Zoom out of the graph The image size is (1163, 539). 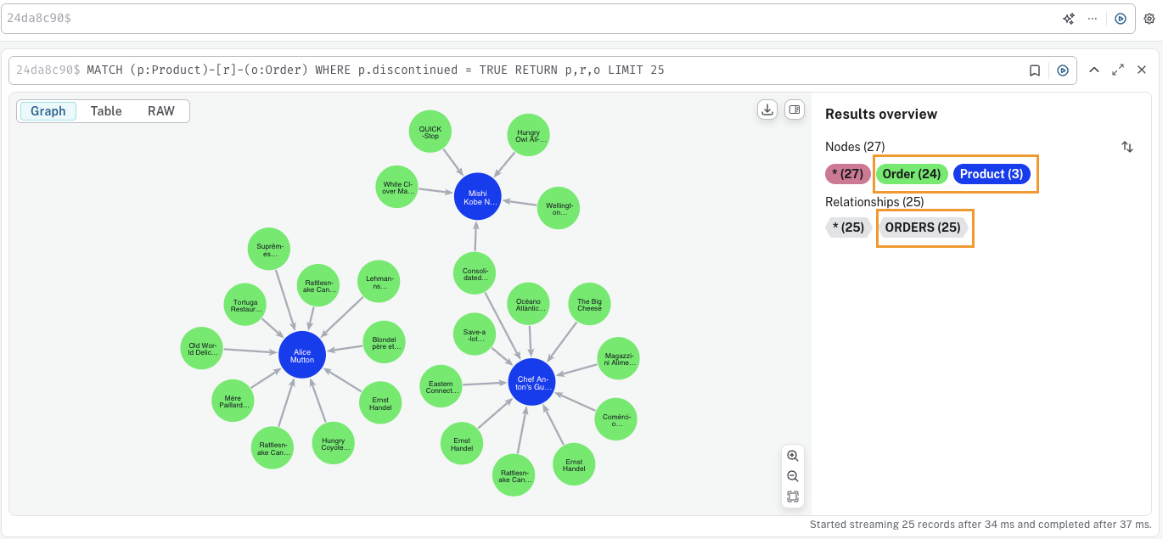(x=793, y=476)
